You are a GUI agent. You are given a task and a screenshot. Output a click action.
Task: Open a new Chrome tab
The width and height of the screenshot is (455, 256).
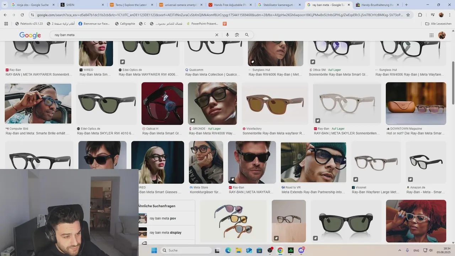point(406,5)
